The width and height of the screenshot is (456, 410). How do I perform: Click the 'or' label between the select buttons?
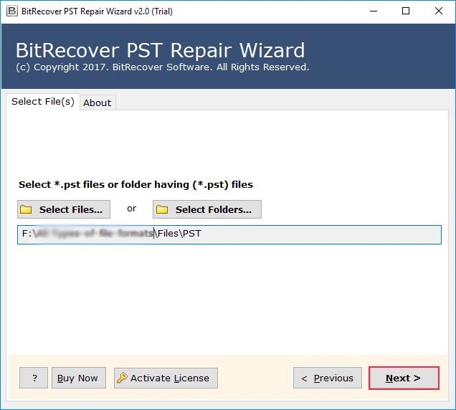point(131,209)
